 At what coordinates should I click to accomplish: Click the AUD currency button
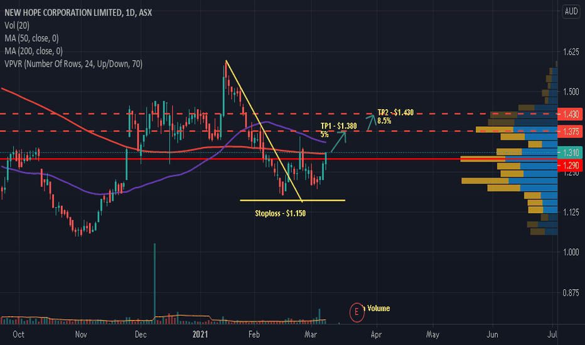point(571,11)
